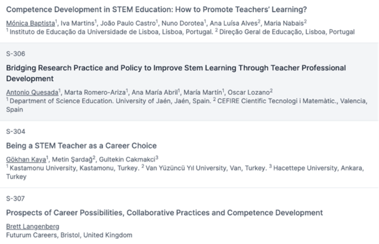
Task: Click co-author name Iva Martins
Action: (x=77, y=23)
